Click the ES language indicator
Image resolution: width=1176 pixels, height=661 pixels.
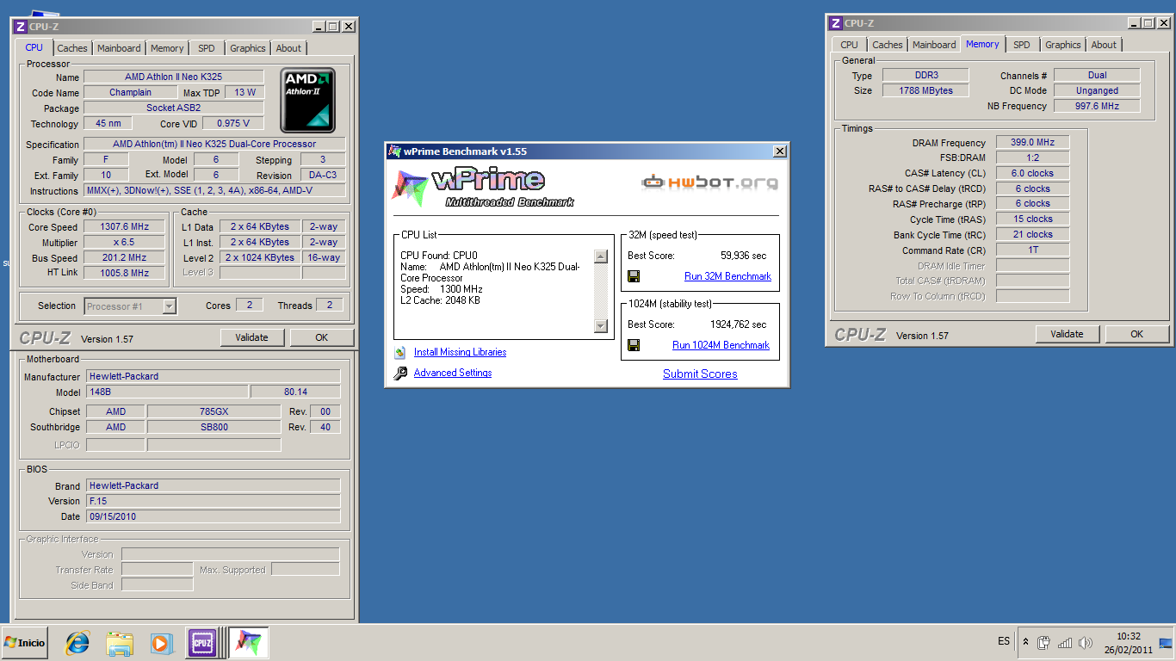(x=1004, y=641)
